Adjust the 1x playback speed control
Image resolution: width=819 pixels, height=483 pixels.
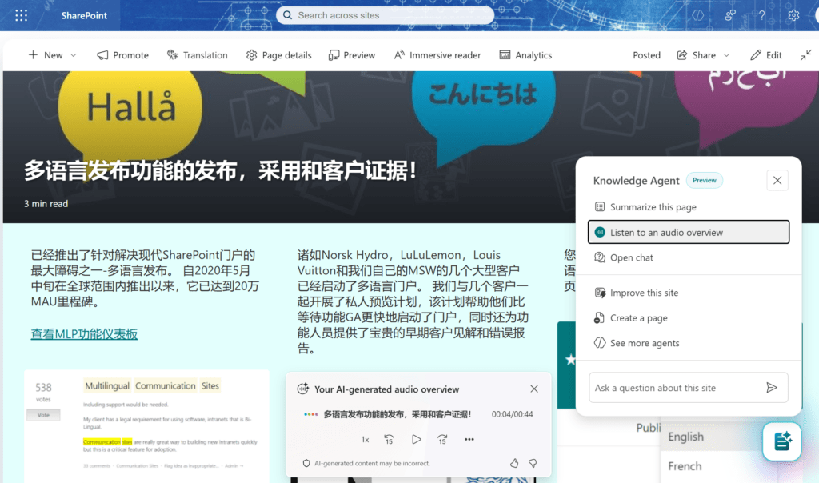point(365,439)
